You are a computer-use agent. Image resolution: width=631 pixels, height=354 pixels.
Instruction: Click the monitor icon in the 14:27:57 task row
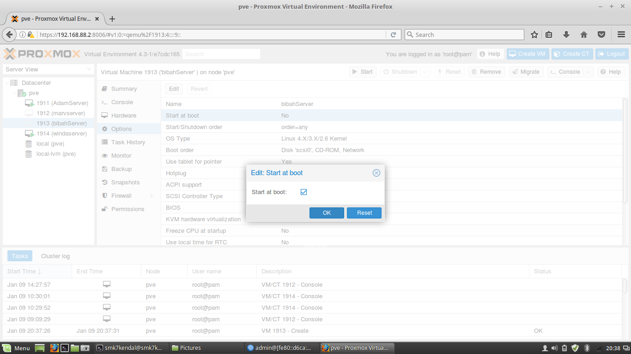(x=107, y=284)
